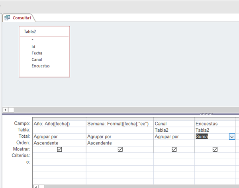Select the Fecha field in Tabla2
The height and width of the screenshot is (188, 239).
(37, 53)
